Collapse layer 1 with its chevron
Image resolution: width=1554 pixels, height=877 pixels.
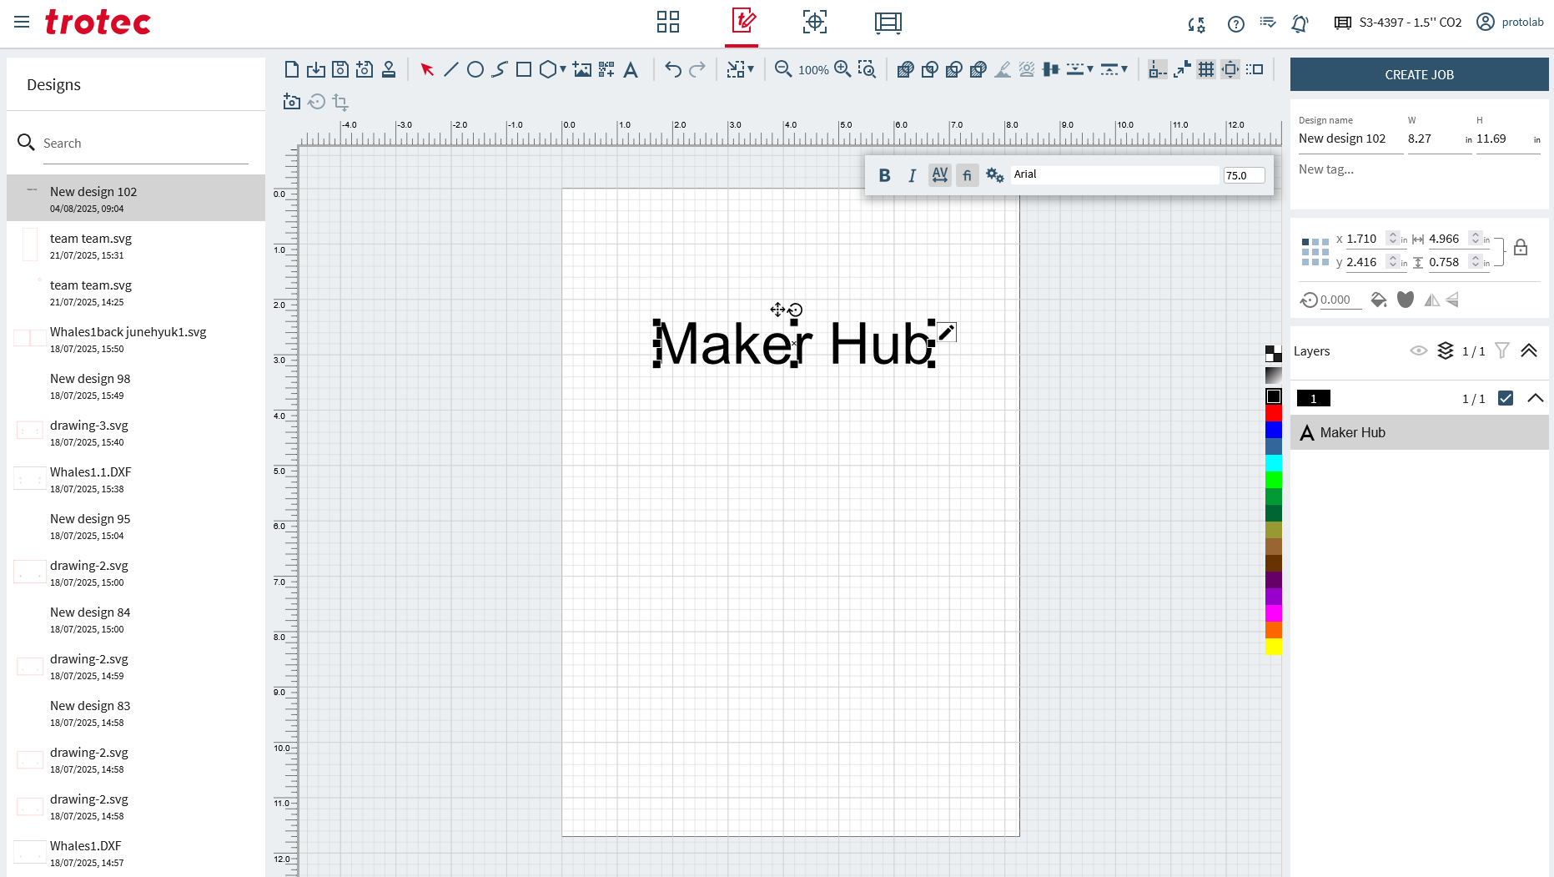click(x=1535, y=399)
